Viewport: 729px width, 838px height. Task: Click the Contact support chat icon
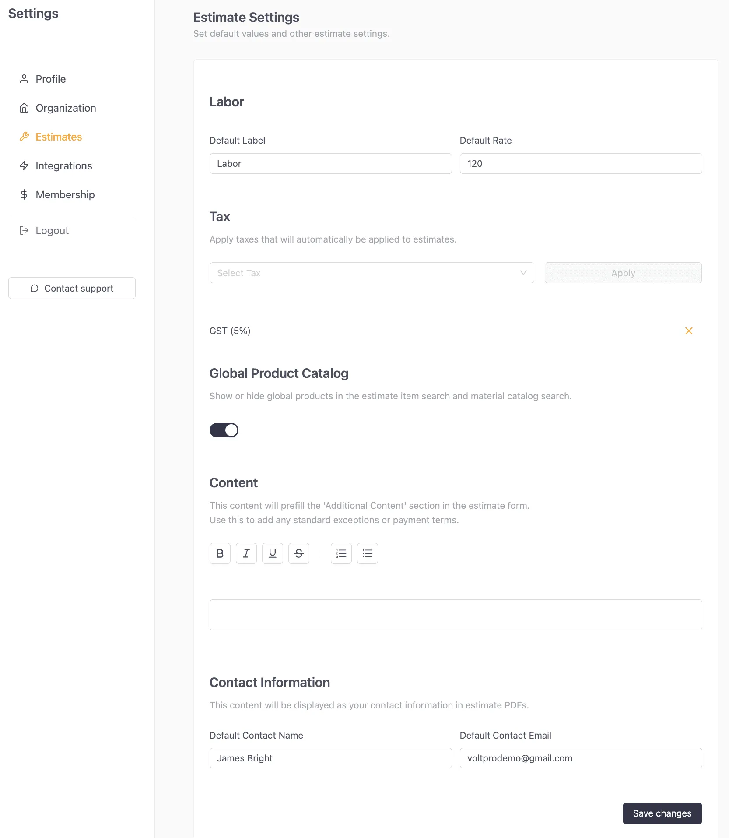pyautogui.click(x=35, y=288)
